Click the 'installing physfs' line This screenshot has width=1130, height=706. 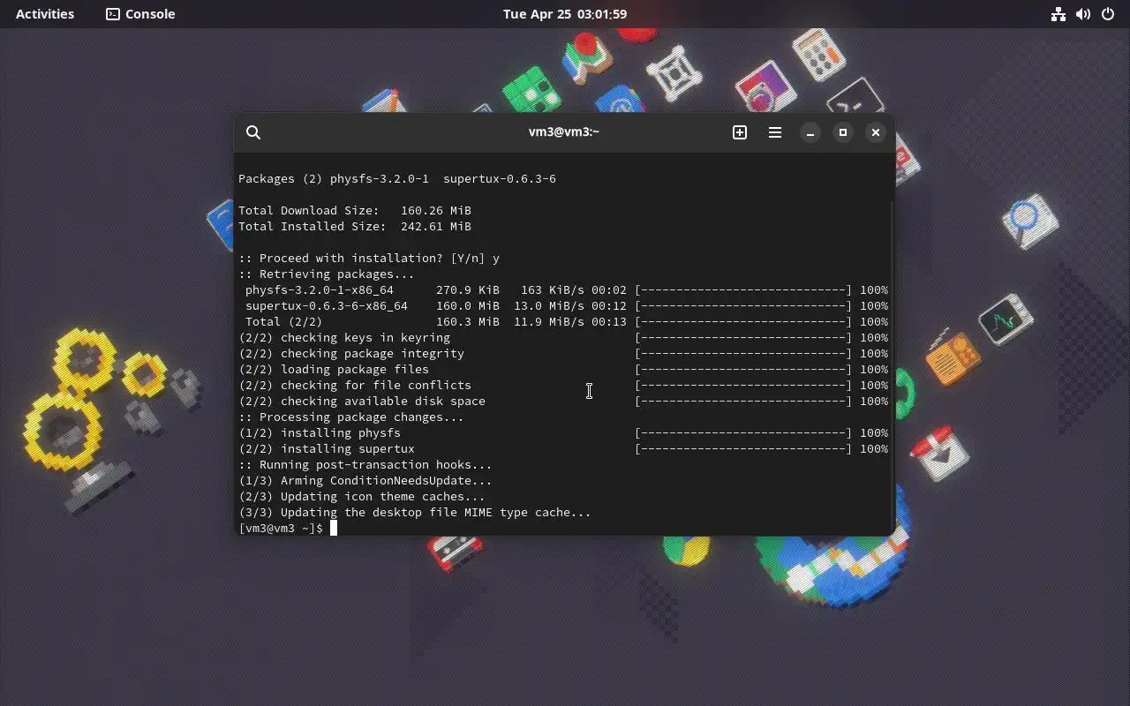coord(563,432)
